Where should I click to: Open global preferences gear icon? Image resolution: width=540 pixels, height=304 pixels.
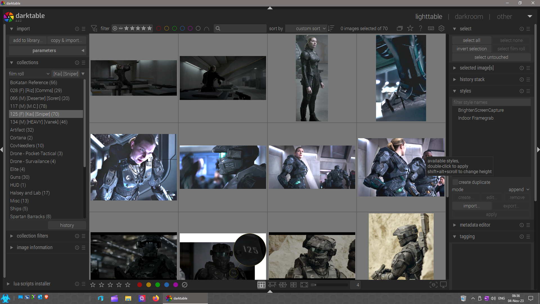click(441, 28)
